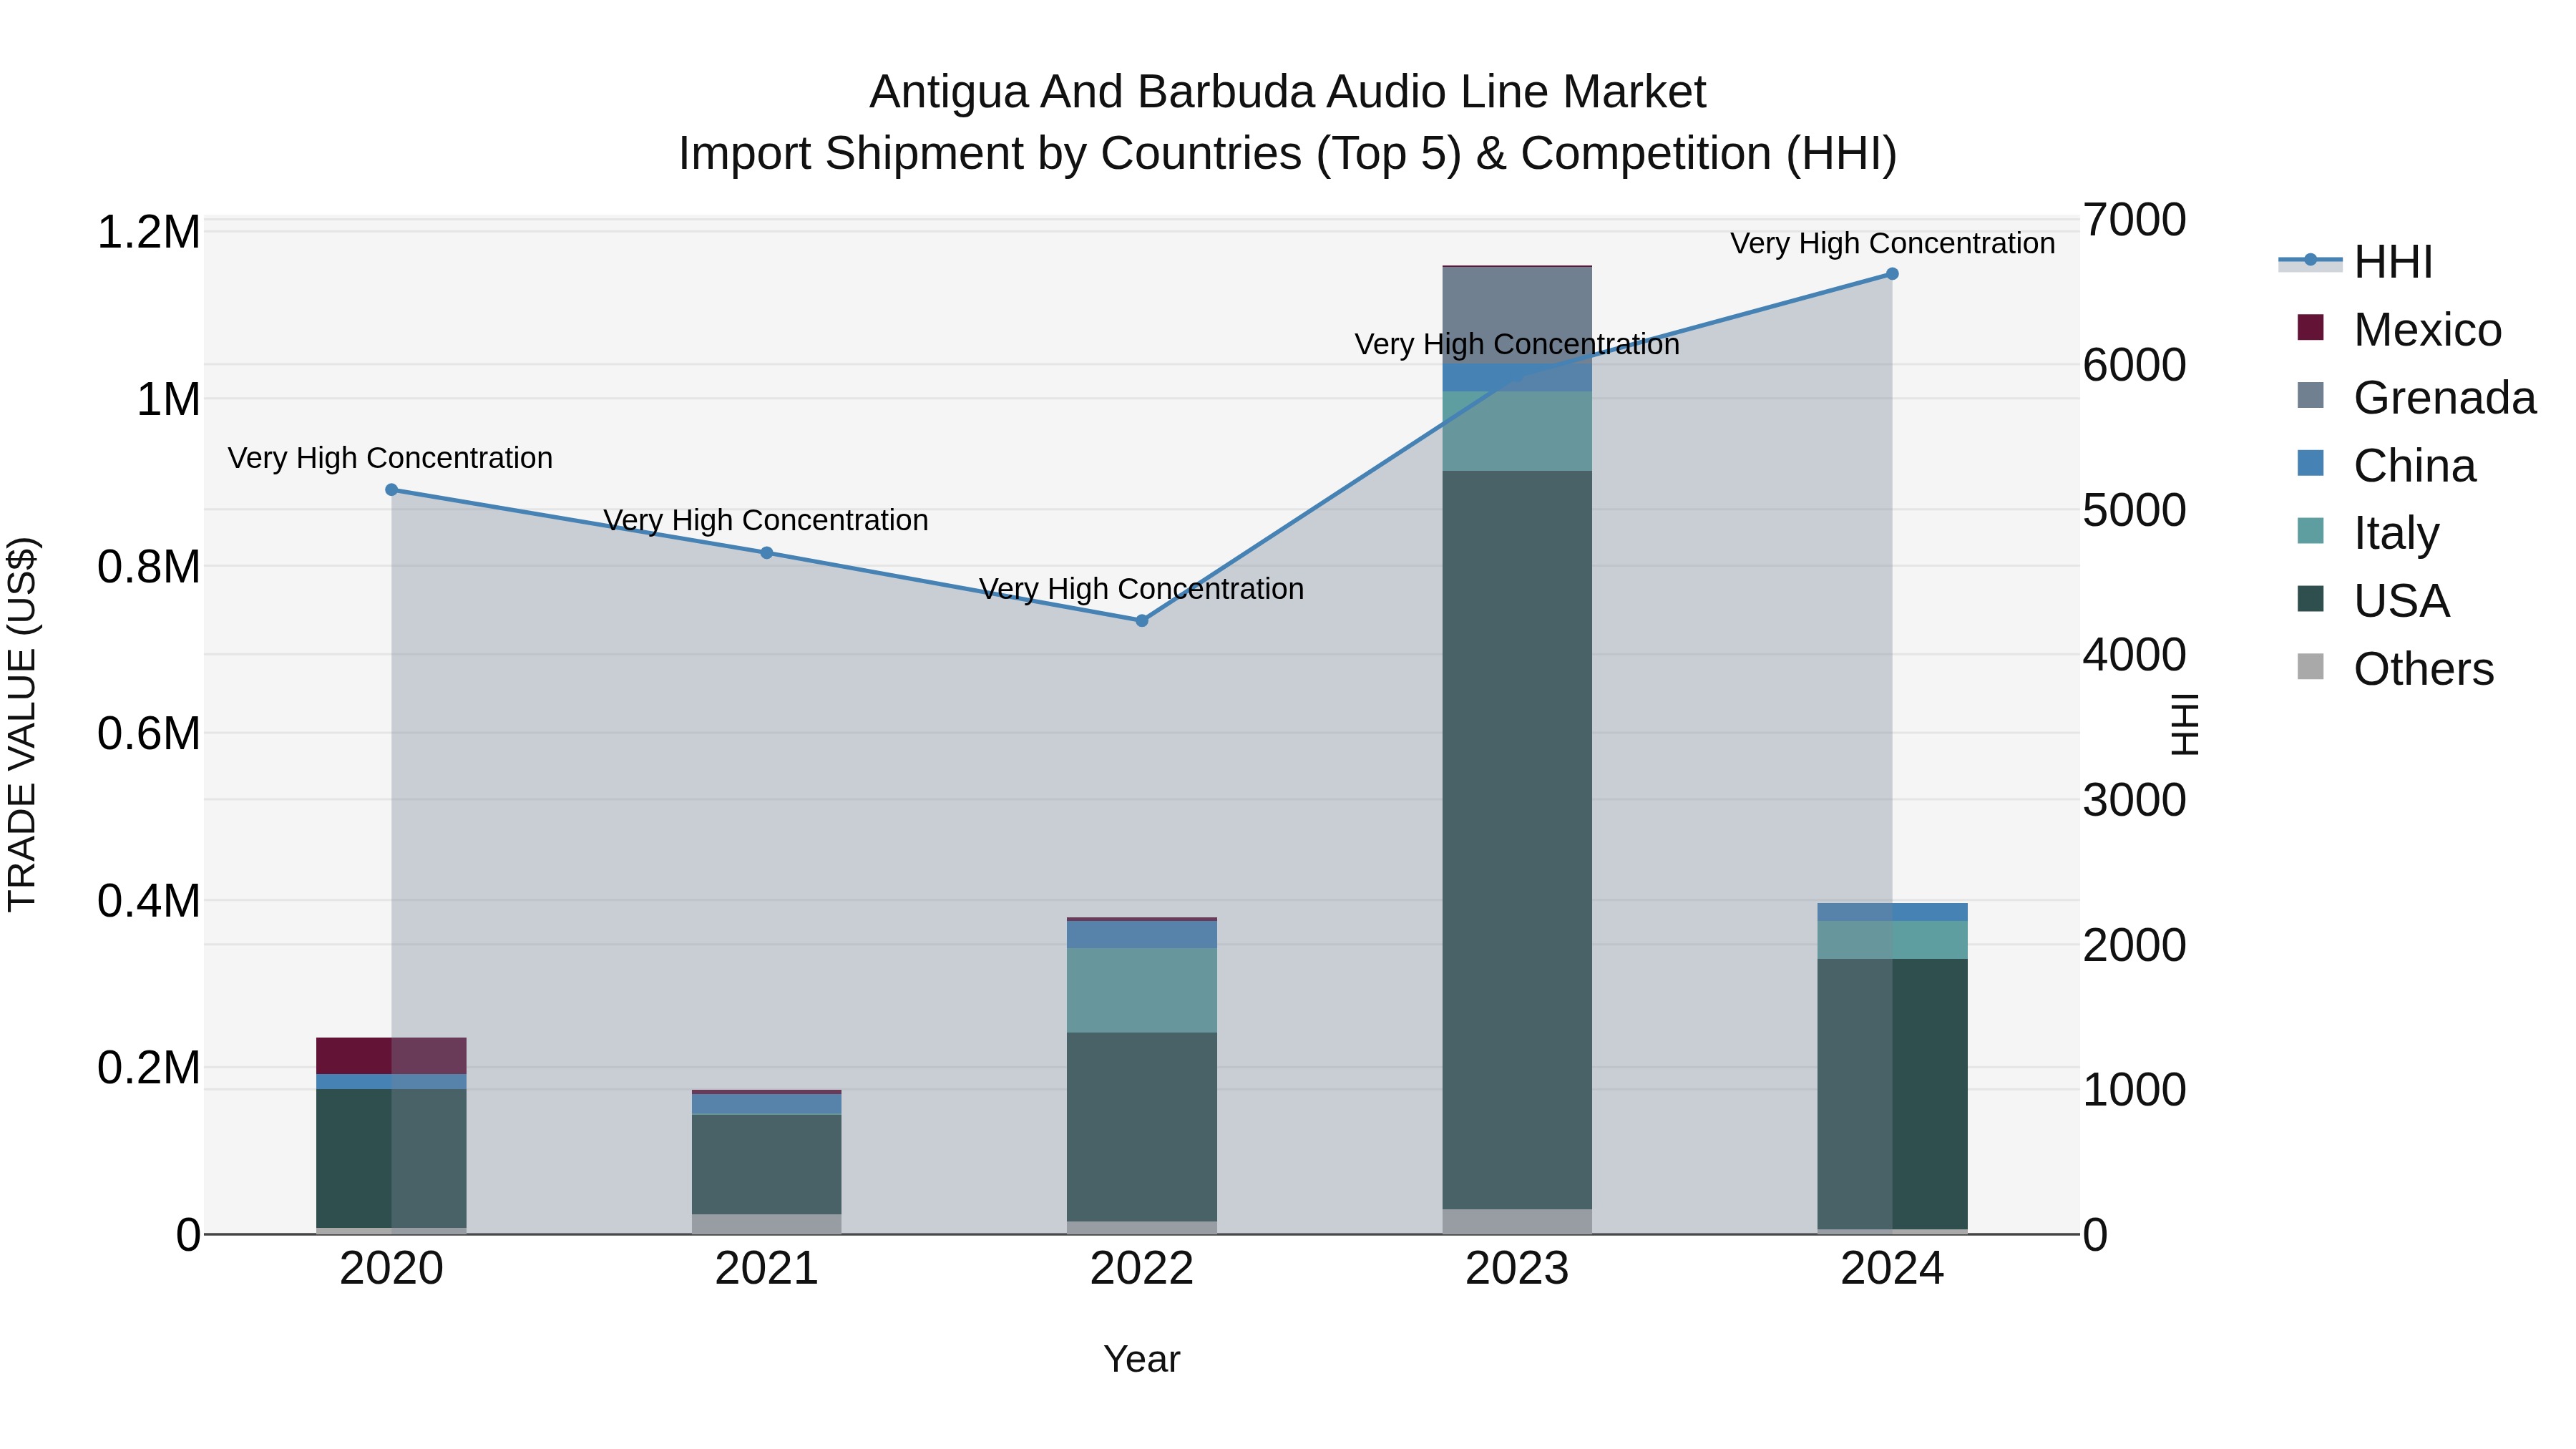Click the 2024 x-axis label

click(x=1892, y=1269)
